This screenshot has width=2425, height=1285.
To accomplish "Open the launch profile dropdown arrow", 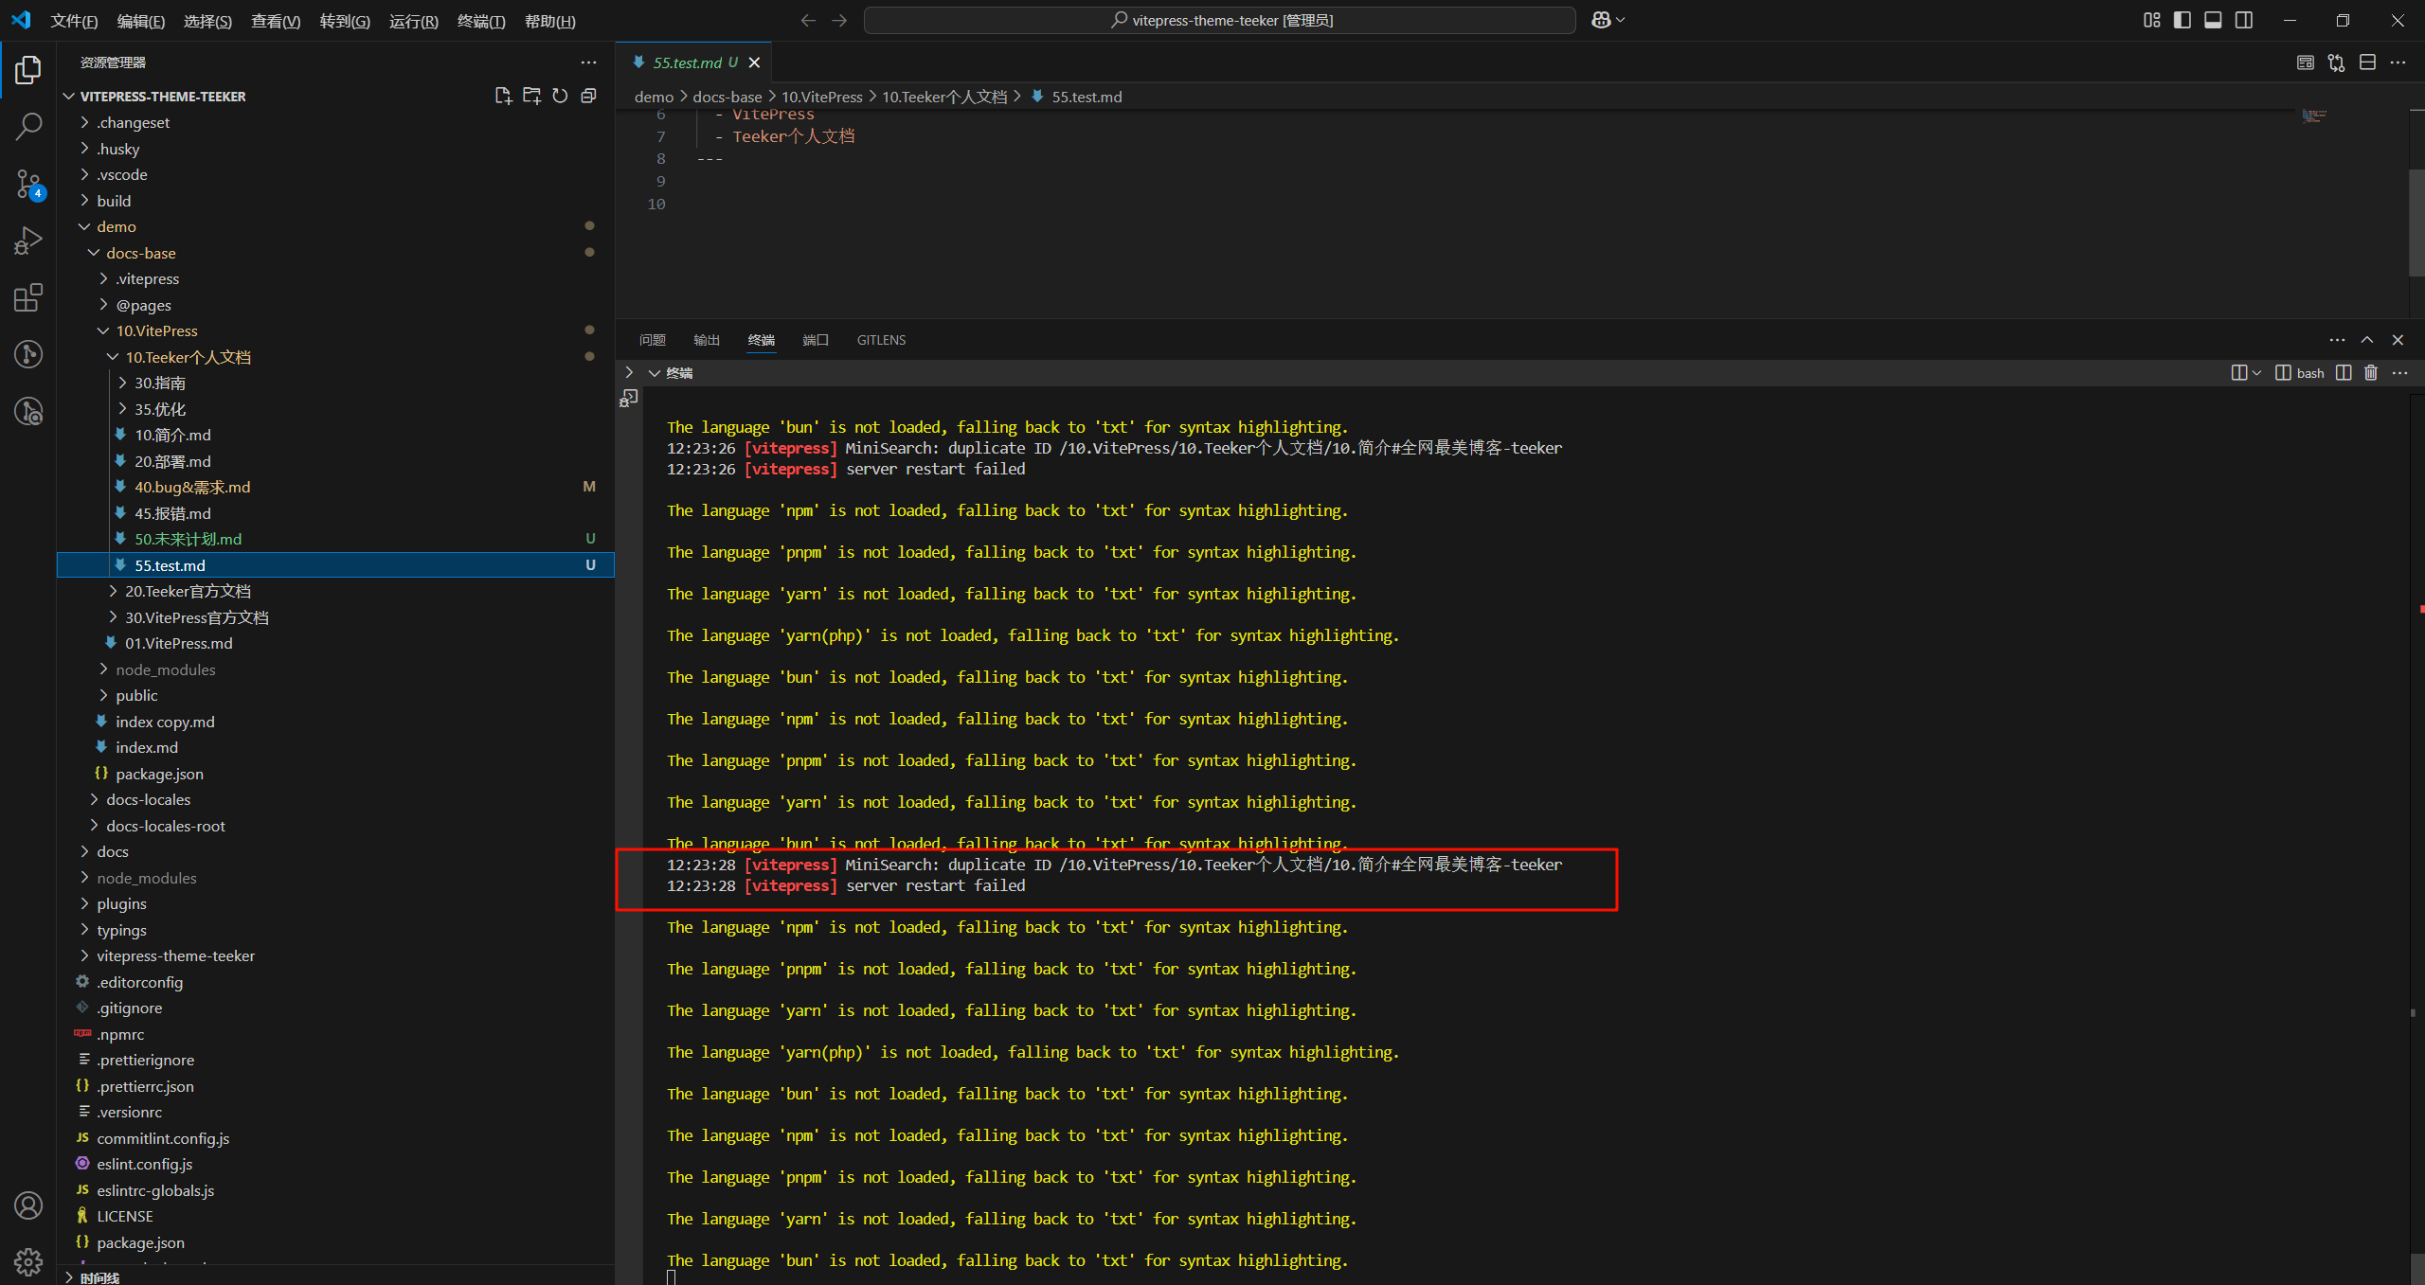I will pyautogui.click(x=2256, y=373).
